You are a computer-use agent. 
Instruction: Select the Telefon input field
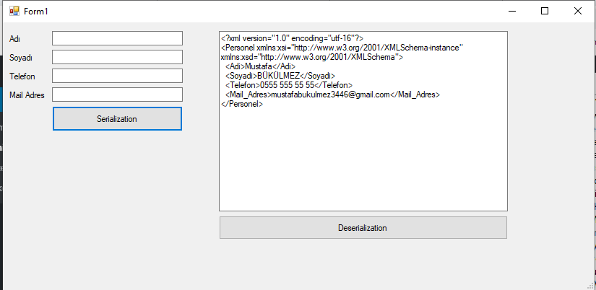(x=118, y=76)
